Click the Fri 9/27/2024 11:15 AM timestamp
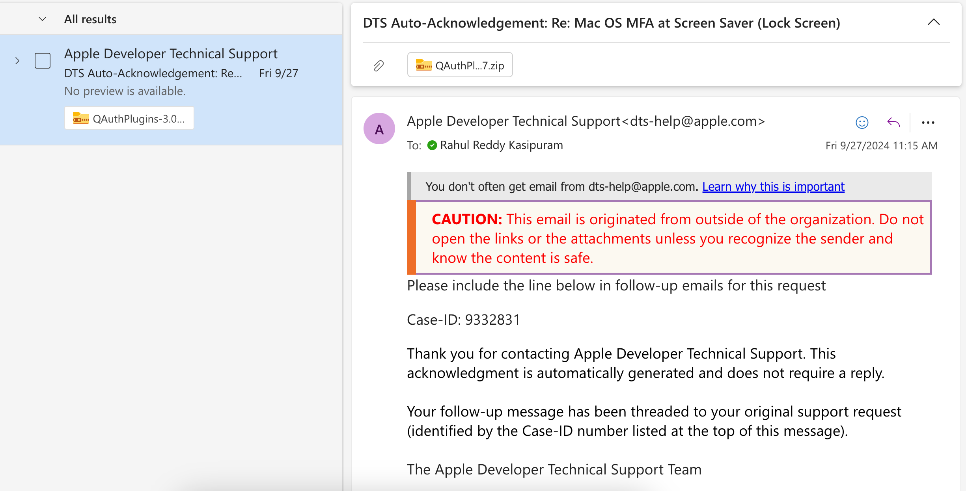This screenshot has width=966, height=491. click(882, 146)
